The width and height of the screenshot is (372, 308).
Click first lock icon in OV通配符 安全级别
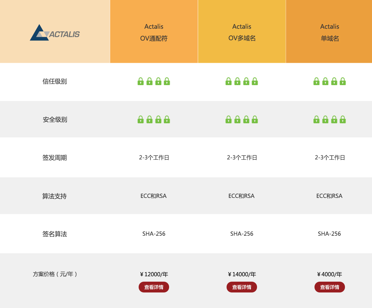141,120
